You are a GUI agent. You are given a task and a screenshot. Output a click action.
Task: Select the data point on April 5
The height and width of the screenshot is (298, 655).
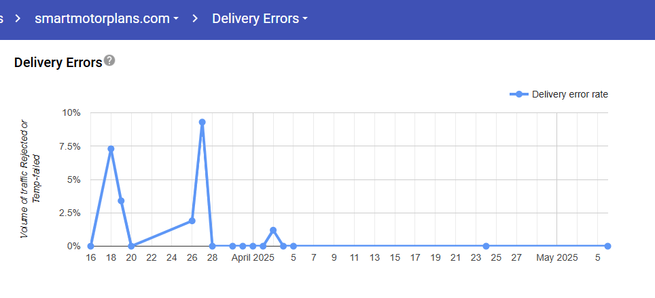(294, 246)
